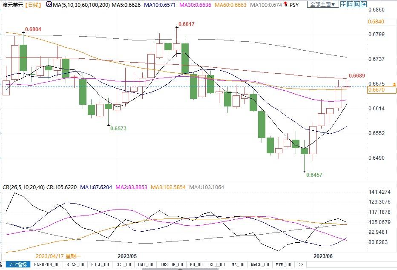The height and width of the screenshot is (270, 397).
Task: Click the 0.6670 current price label
Action: [x=376, y=90]
